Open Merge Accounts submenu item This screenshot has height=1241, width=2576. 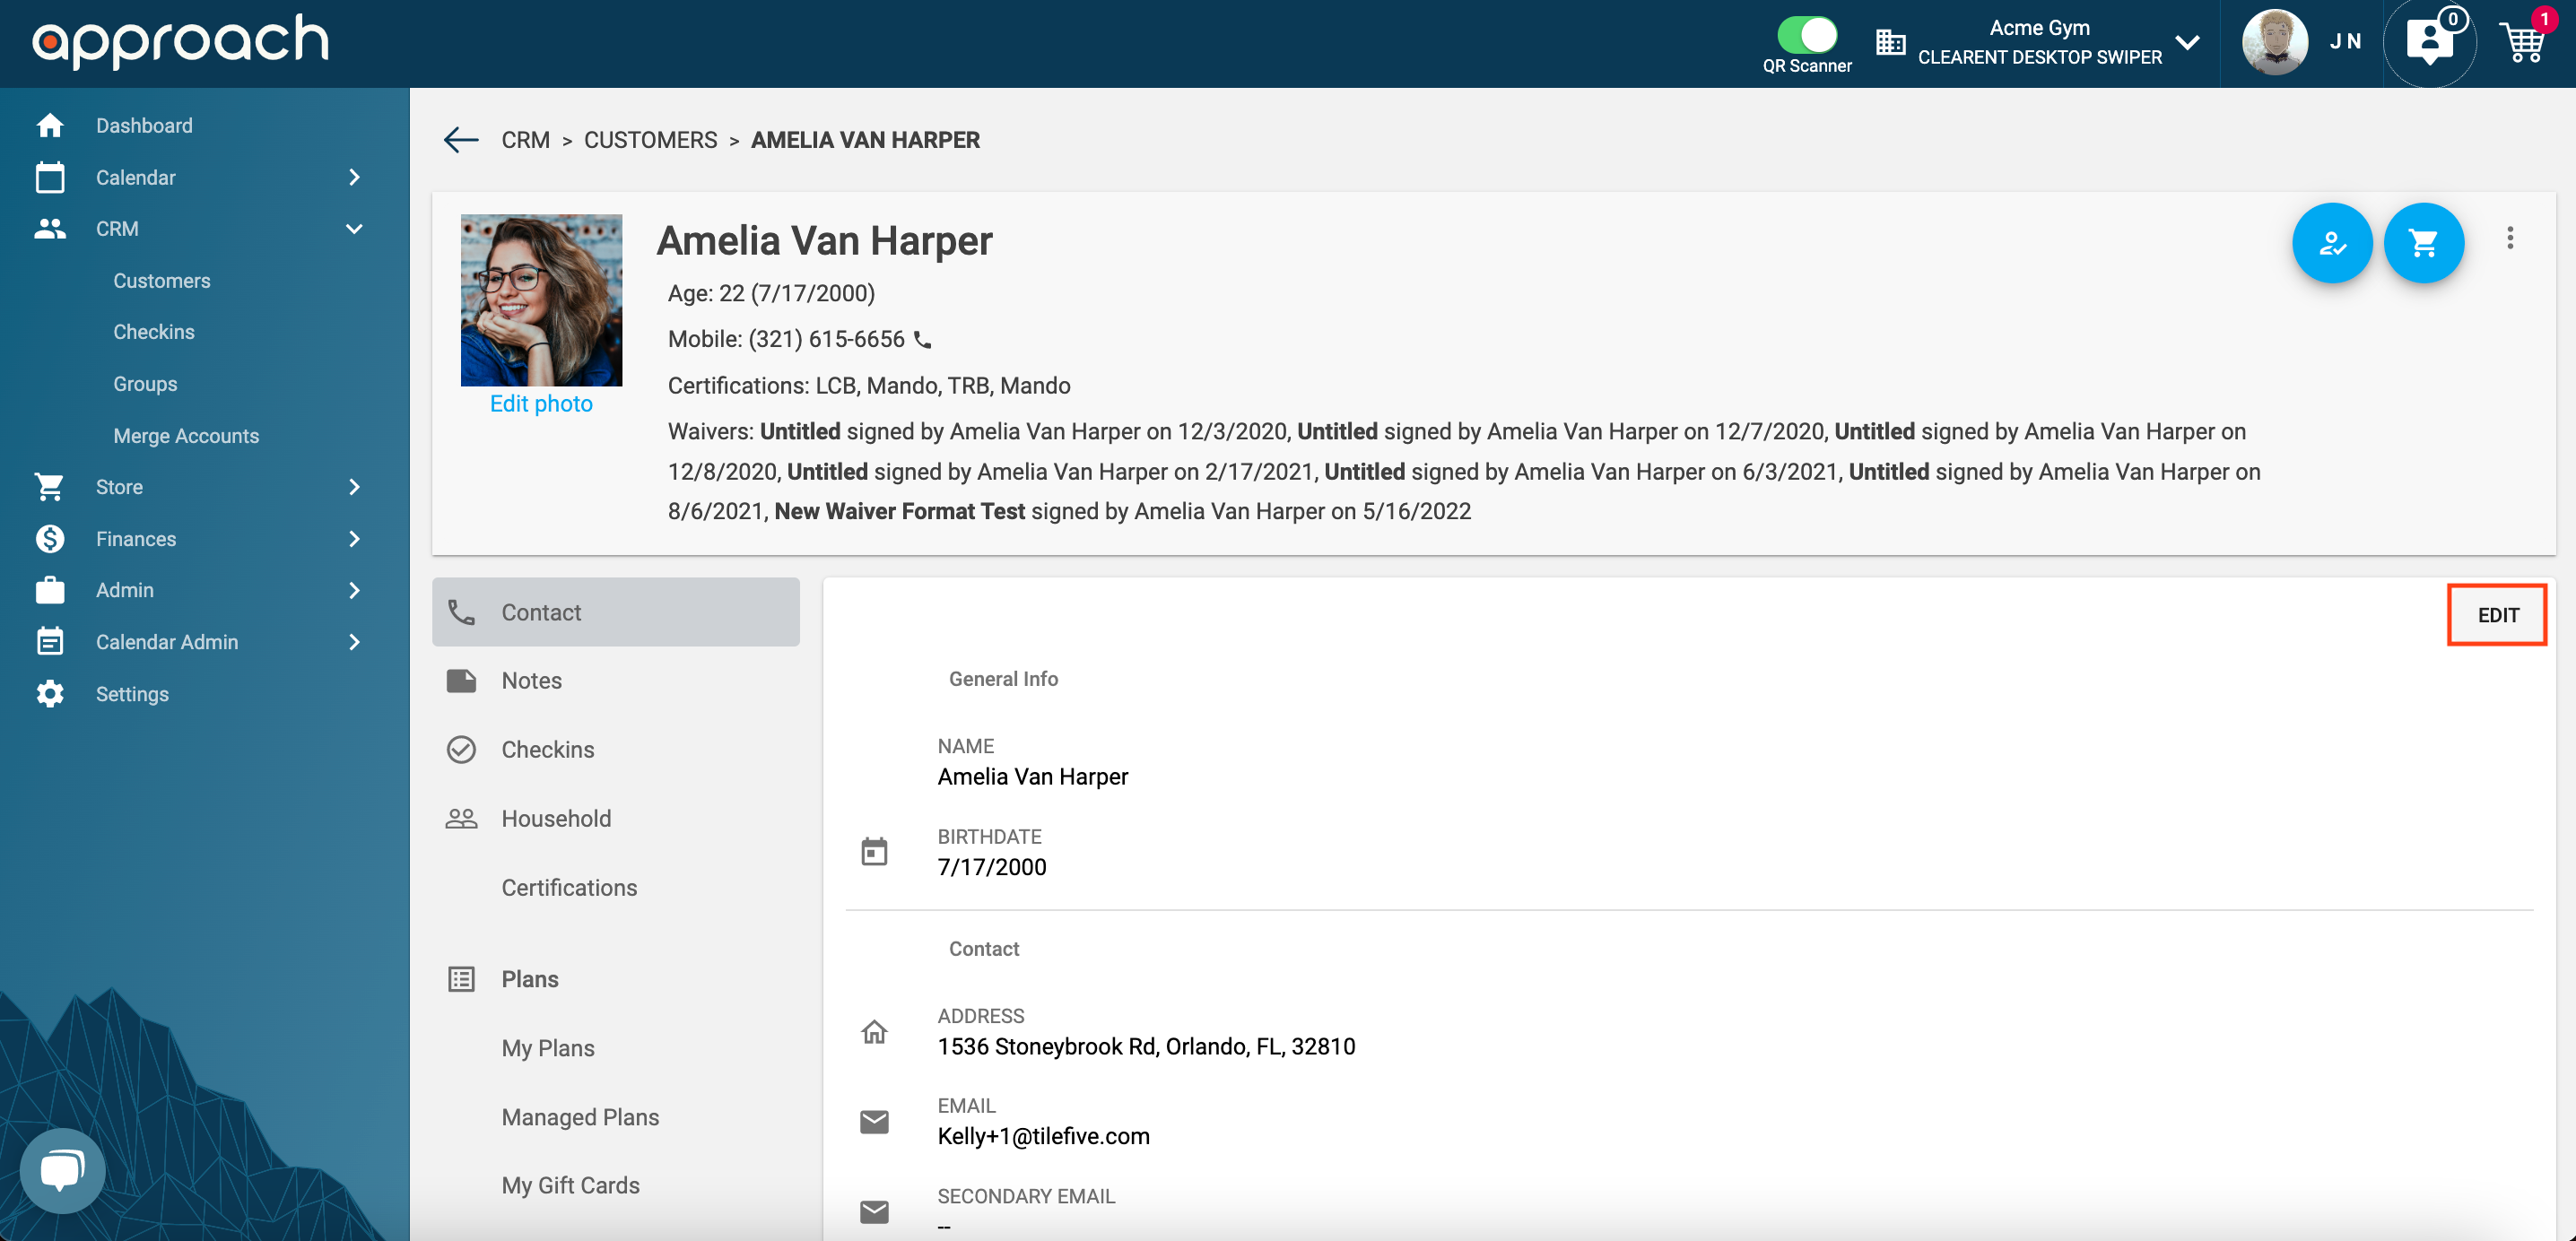(186, 436)
